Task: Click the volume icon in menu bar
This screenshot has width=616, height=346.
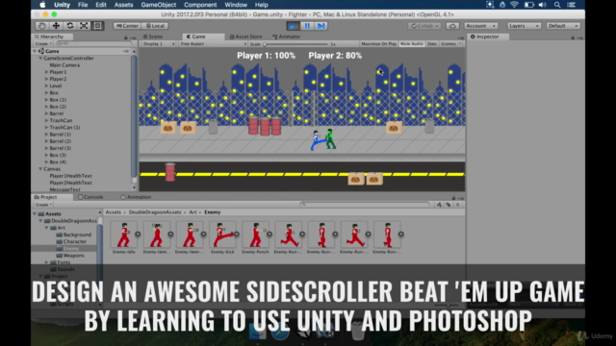Action: [x=543, y=5]
